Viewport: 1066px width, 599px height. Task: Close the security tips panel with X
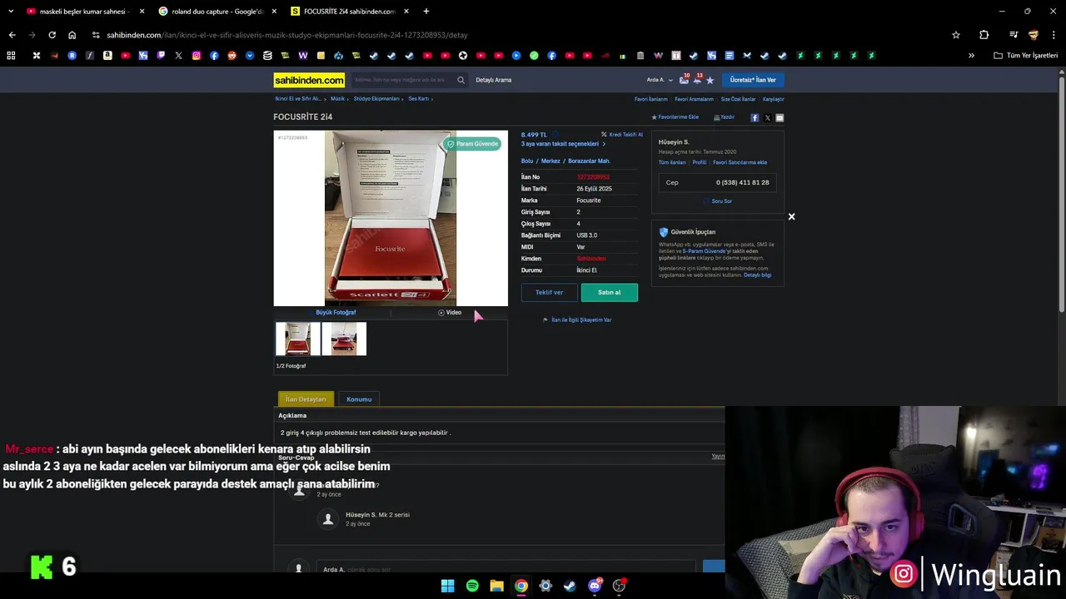(x=791, y=216)
